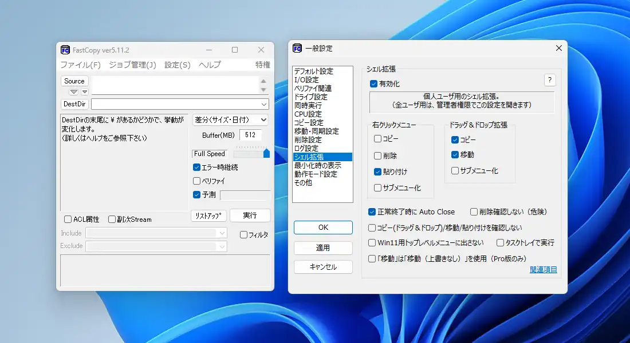Screen dimensions: 630x343
Task: Open the 設定(S) menu
Action: pos(177,65)
